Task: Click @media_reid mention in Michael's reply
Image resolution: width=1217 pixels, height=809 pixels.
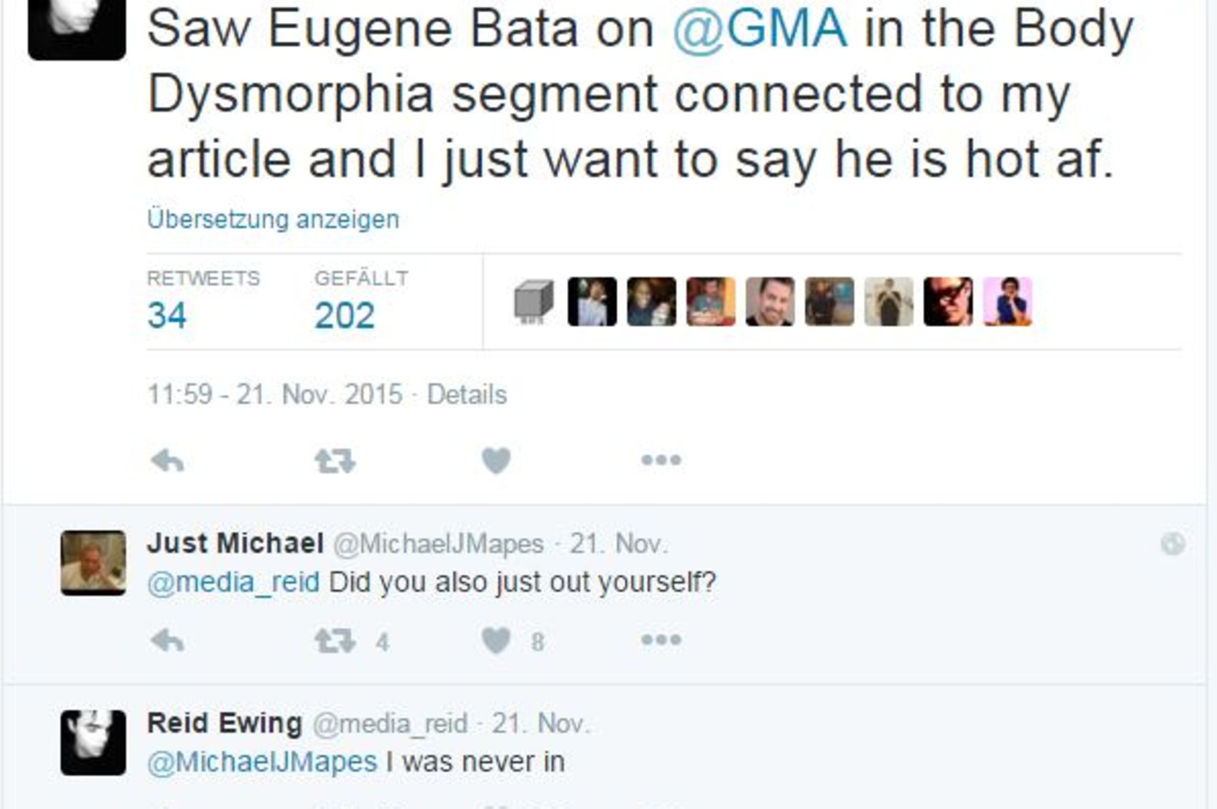Action: tap(234, 582)
